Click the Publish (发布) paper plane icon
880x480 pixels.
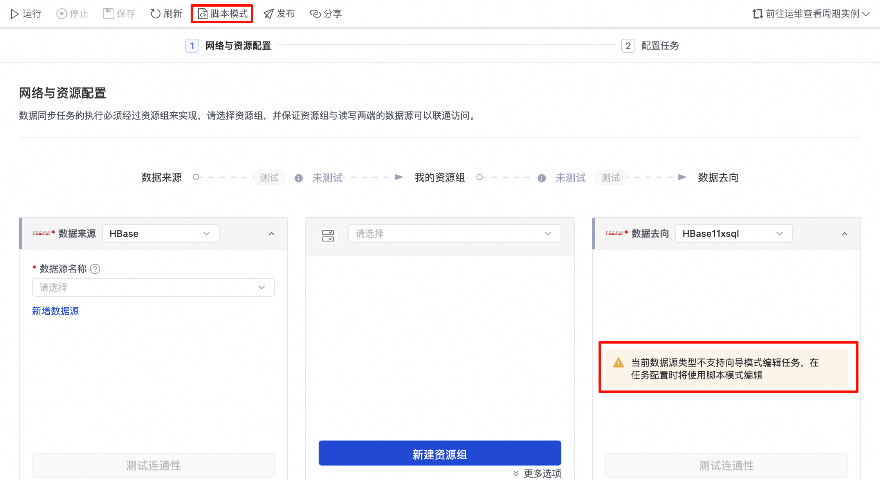coord(269,14)
